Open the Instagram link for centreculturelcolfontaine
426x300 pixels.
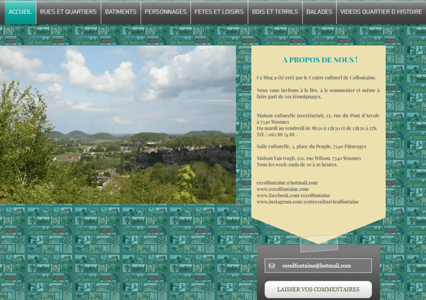(x=308, y=202)
